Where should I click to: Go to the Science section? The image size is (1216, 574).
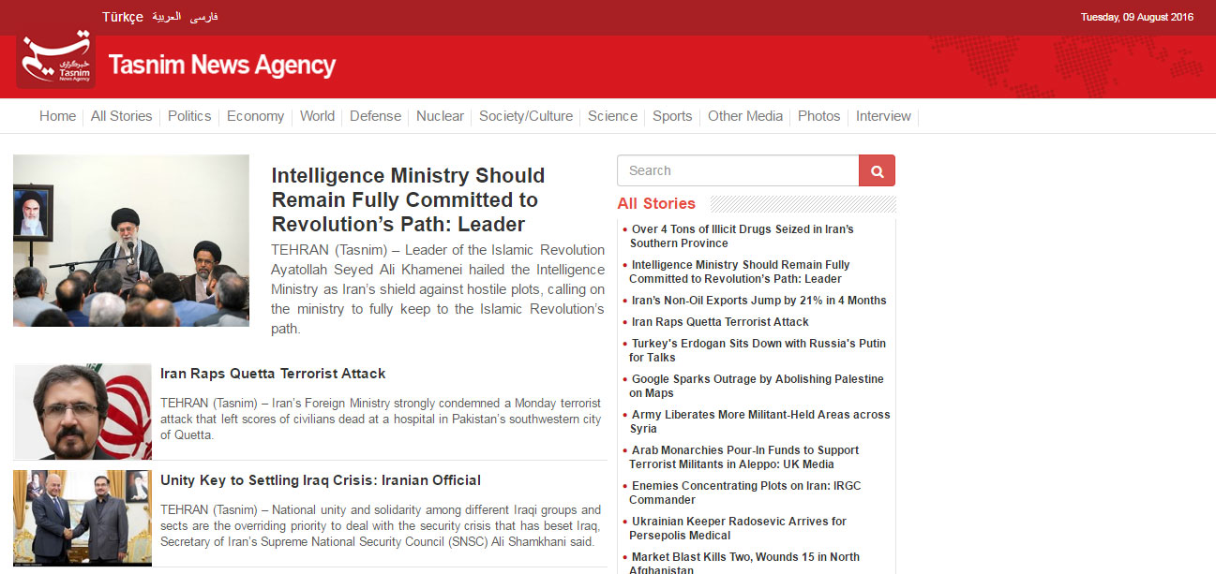[612, 116]
